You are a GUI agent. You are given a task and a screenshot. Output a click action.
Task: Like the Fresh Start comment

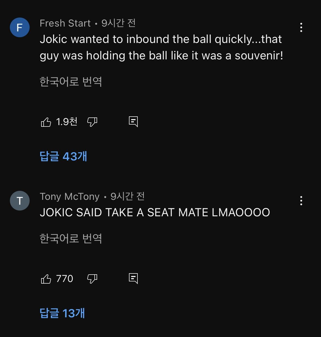46,122
